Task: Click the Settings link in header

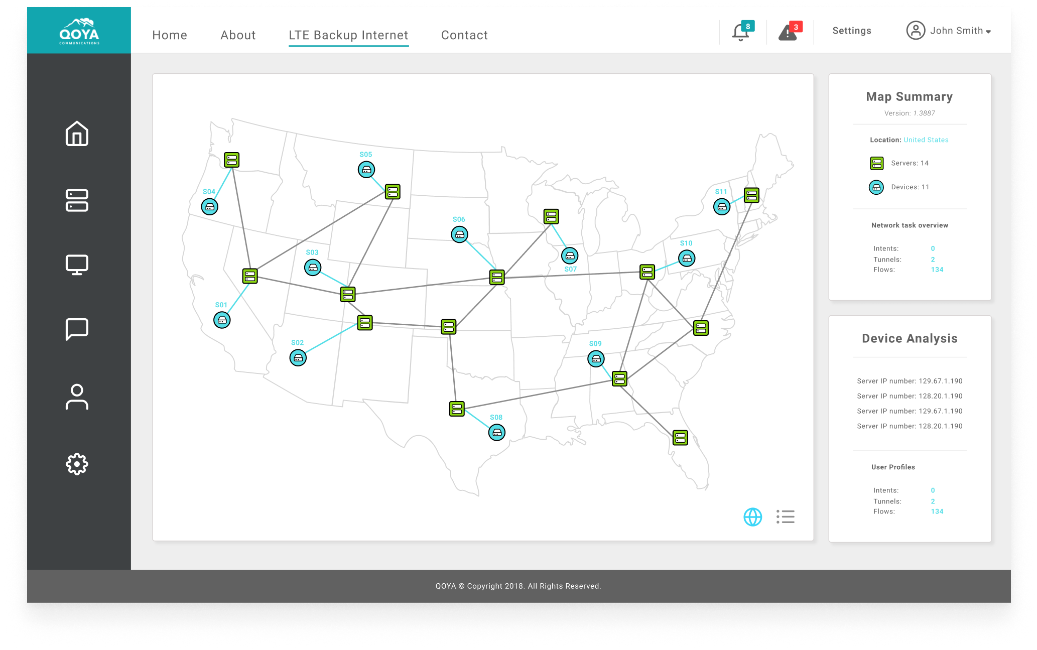Action: (852, 31)
